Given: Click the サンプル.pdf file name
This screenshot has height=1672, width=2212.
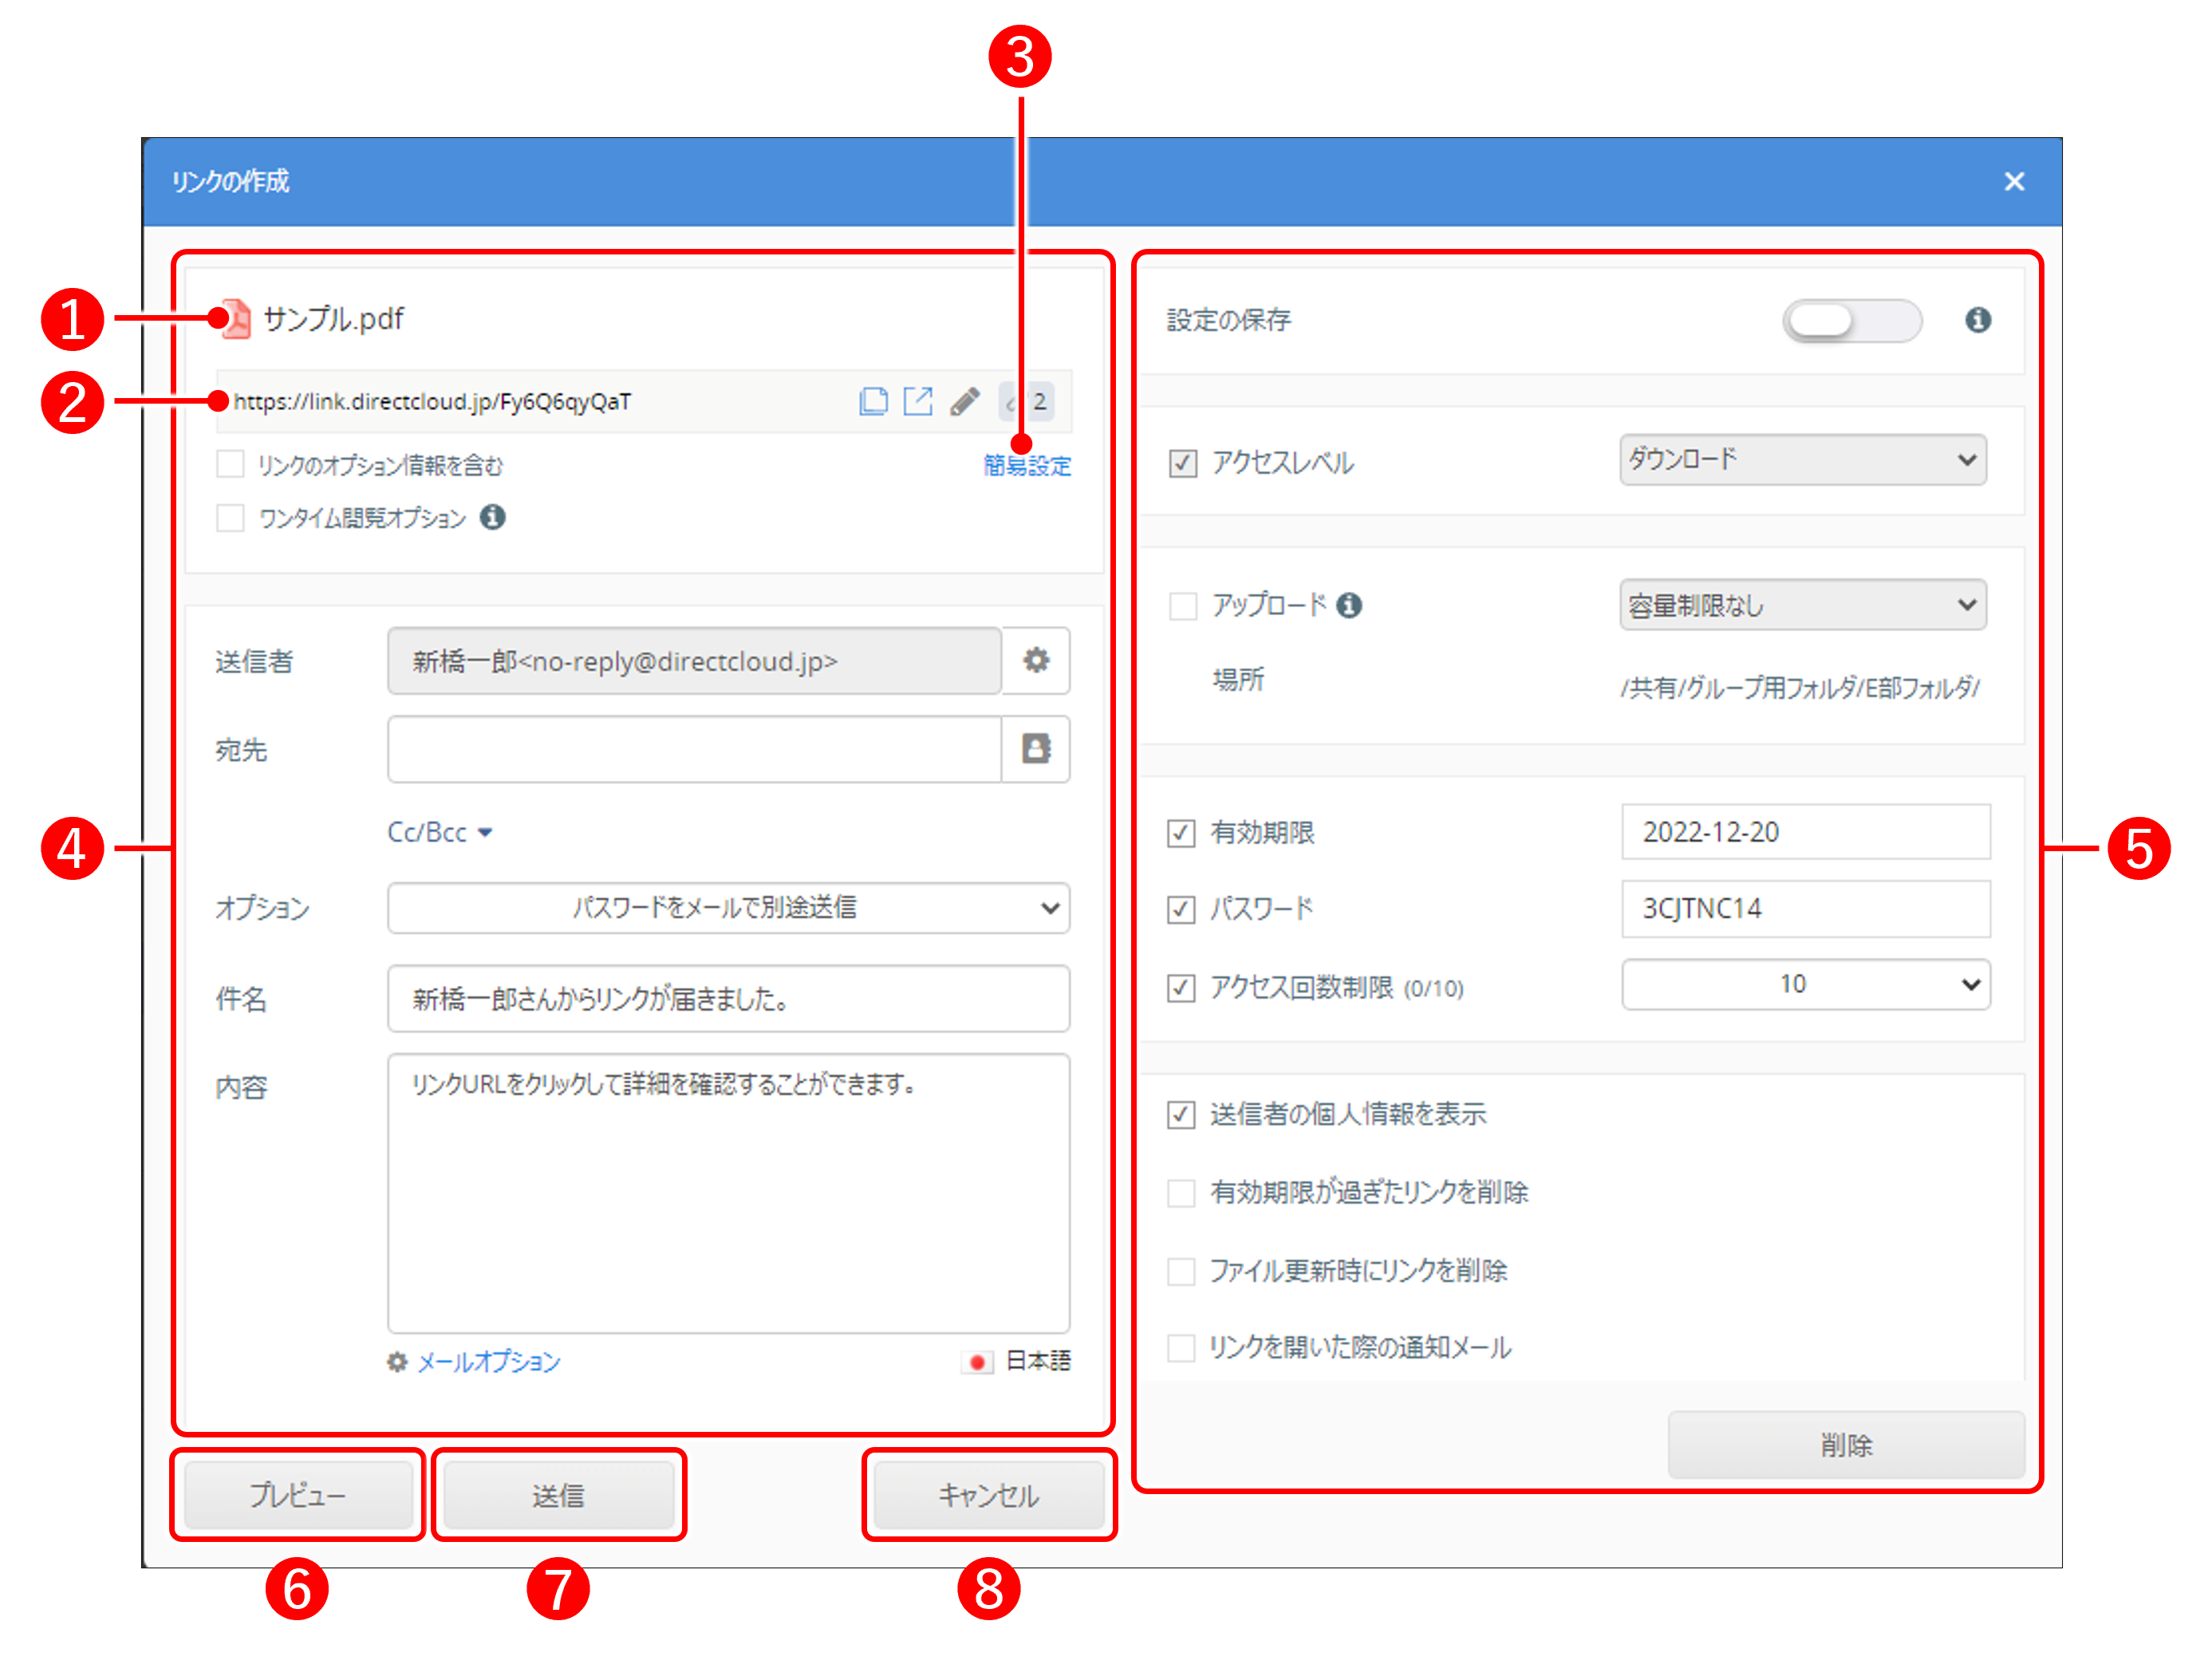Looking at the screenshot, I should (x=333, y=319).
